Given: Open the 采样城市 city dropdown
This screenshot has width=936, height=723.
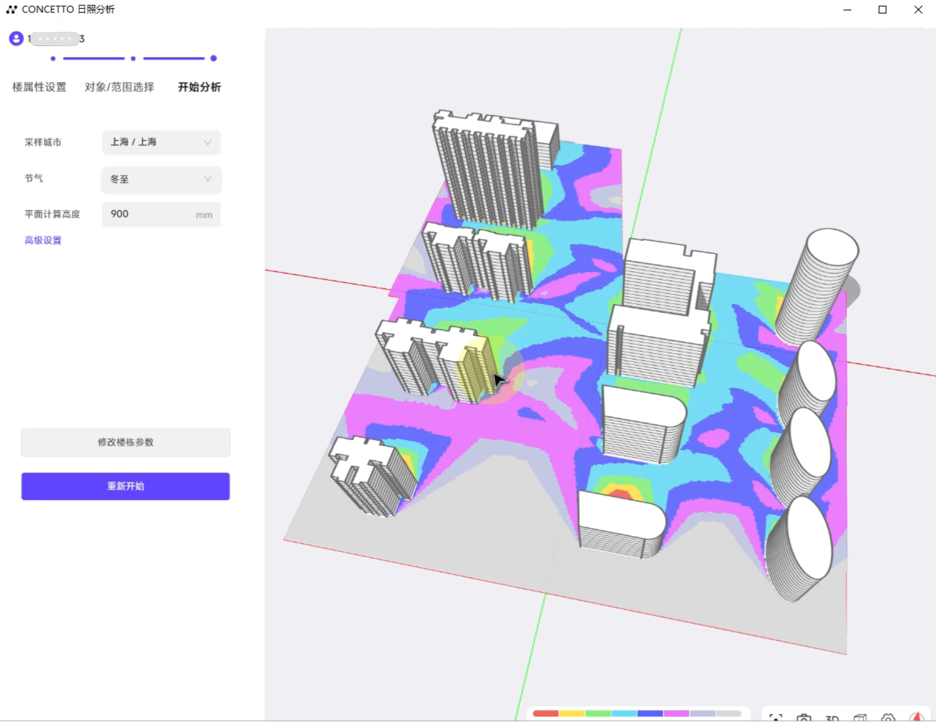Looking at the screenshot, I should coord(161,142).
